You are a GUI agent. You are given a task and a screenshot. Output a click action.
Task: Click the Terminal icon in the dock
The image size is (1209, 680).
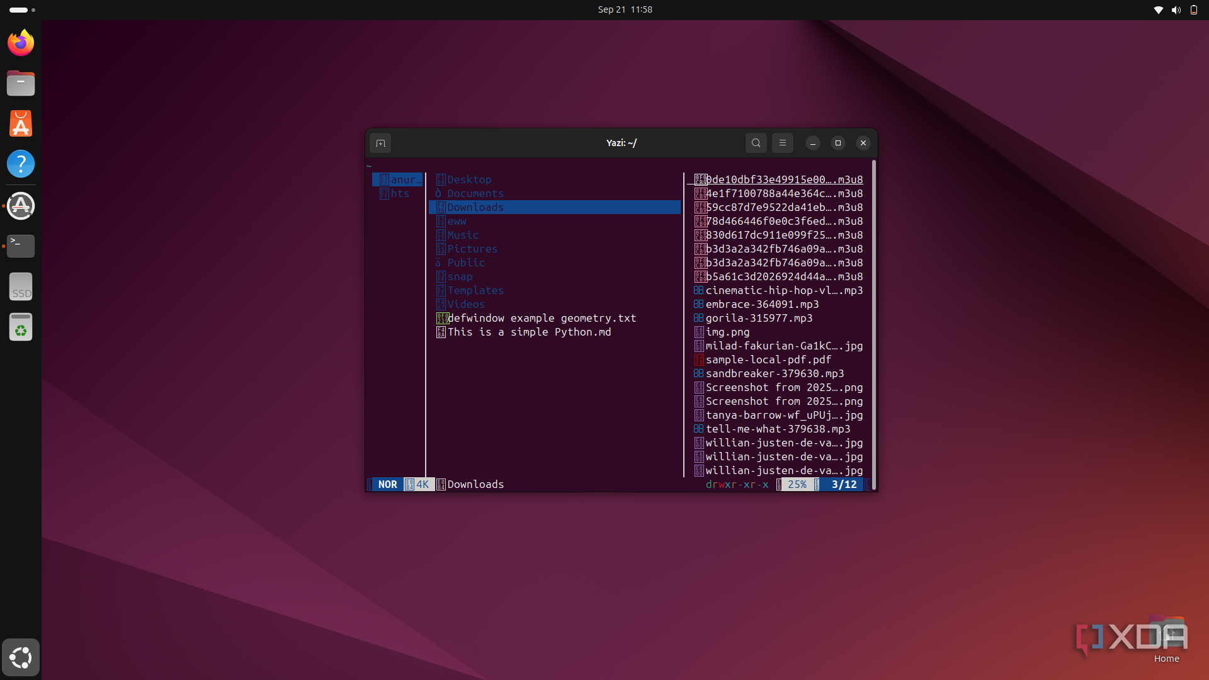(21, 246)
